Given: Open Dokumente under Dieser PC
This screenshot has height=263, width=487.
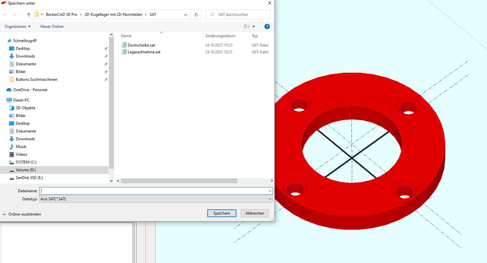Looking at the screenshot, I should click(26, 131).
